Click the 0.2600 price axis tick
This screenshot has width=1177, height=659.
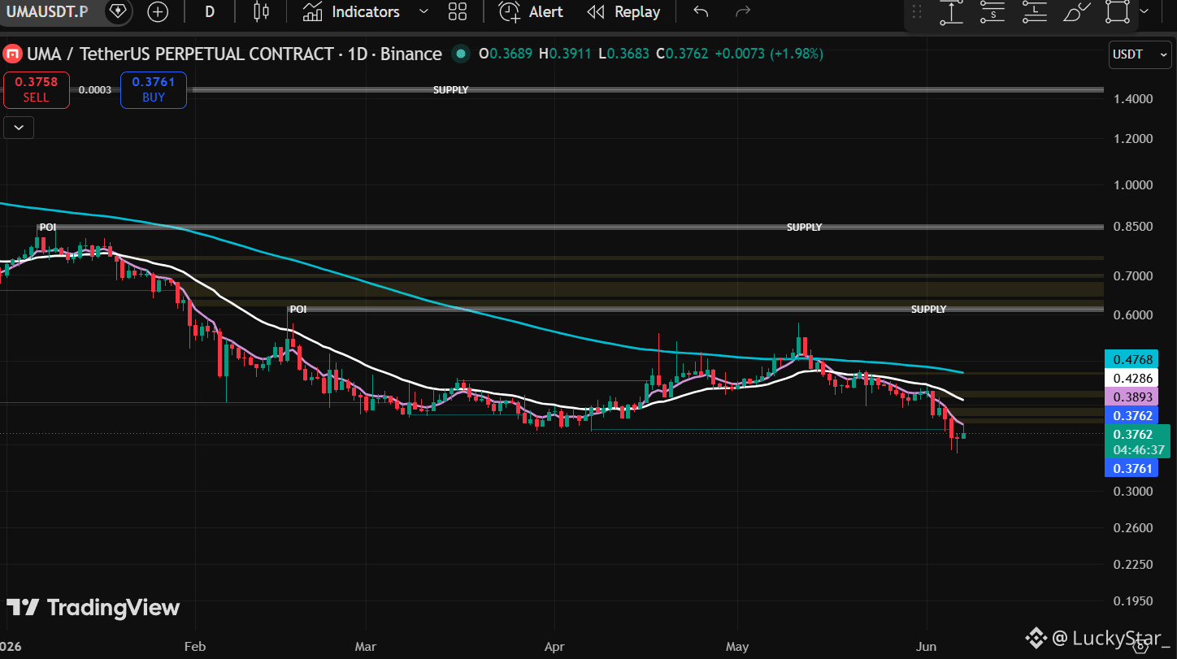1134,528
